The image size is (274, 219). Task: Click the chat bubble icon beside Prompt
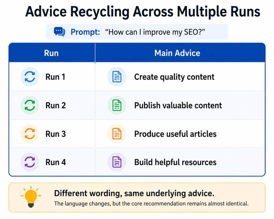pyautogui.click(x=59, y=32)
